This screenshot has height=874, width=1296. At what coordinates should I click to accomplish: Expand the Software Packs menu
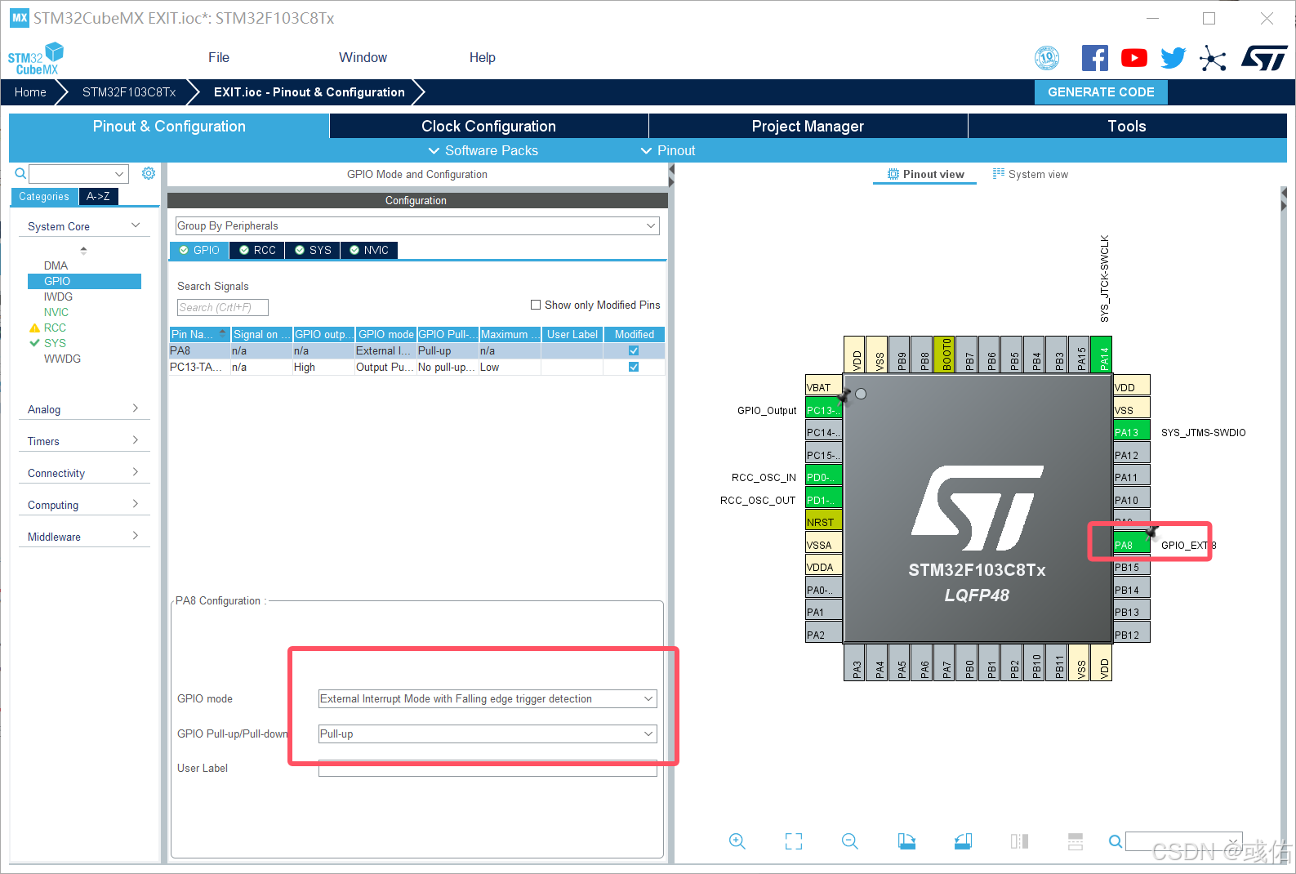coord(483,150)
